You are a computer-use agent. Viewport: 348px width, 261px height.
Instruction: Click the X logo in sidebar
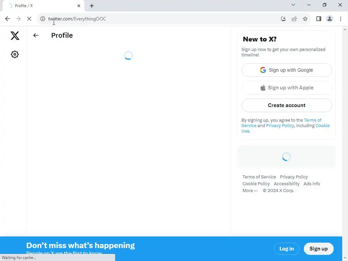(15, 35)
